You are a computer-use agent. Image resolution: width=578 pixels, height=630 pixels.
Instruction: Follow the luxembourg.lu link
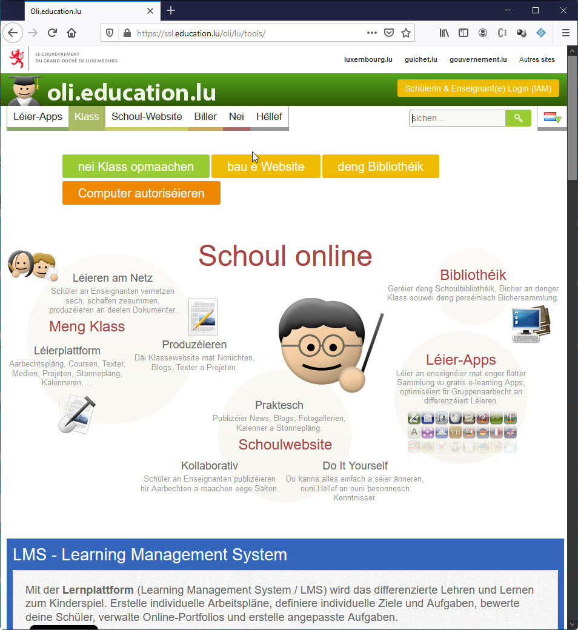pos(368,59)
